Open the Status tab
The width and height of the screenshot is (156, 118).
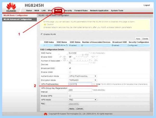pos(29,11)
